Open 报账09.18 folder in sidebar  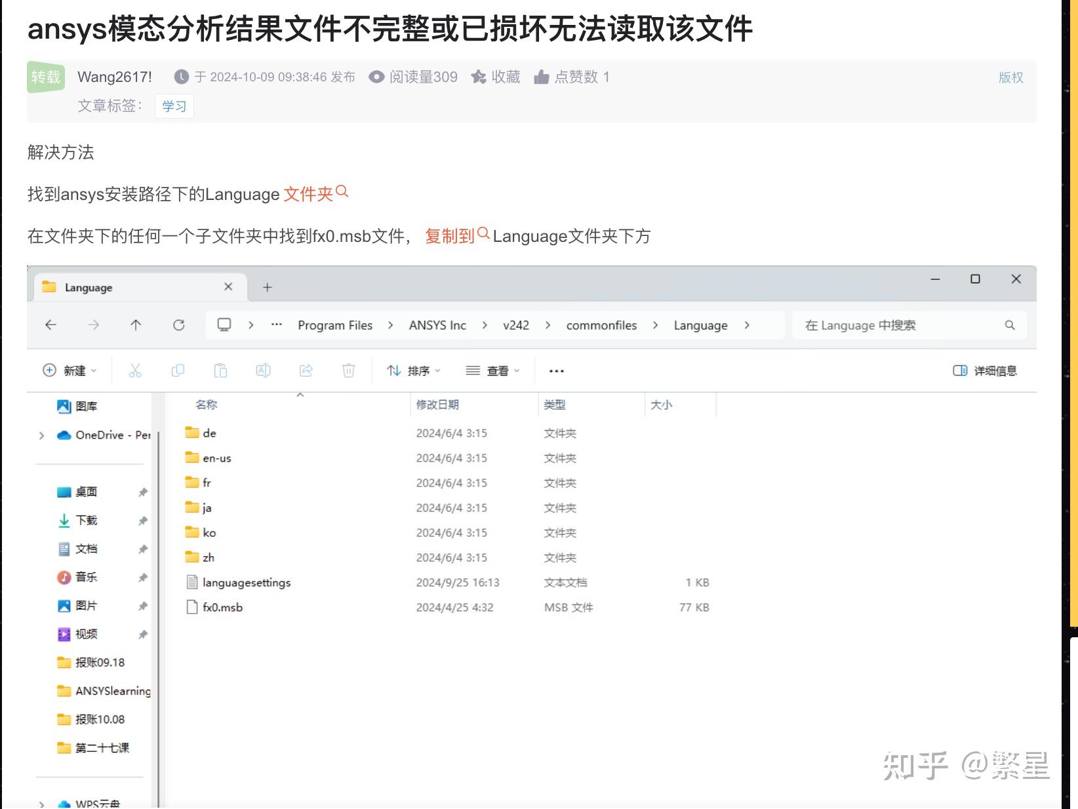click(x=90, y=662)
